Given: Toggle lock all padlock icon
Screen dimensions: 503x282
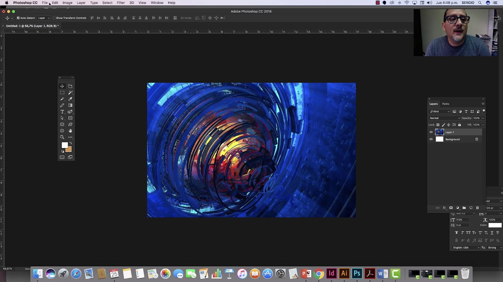Looking at the screenshot, I should [x=459, y=125].
